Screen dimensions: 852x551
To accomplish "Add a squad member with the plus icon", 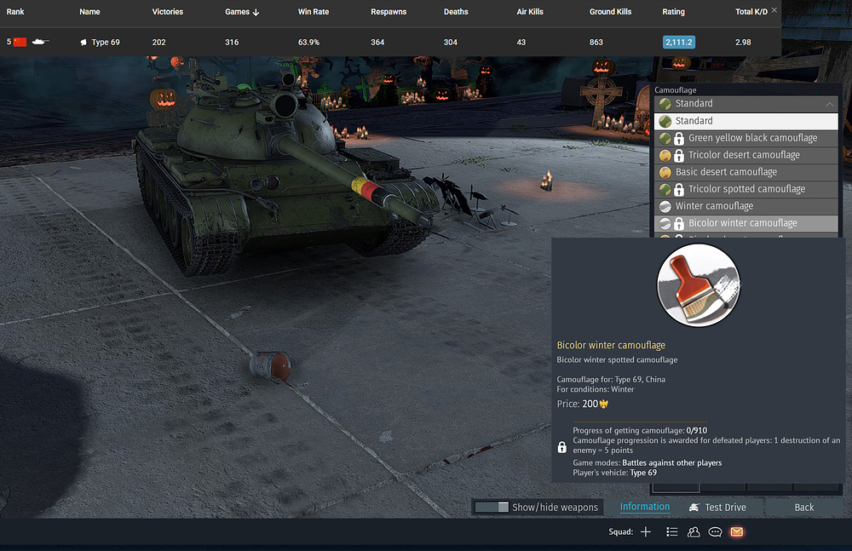I will tap(646, 532).
